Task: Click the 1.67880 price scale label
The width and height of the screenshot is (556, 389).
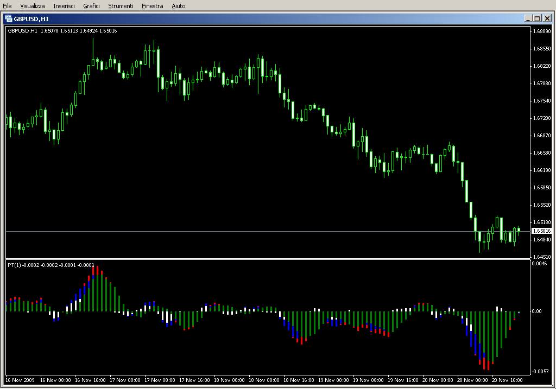Action: coord(542,83)
